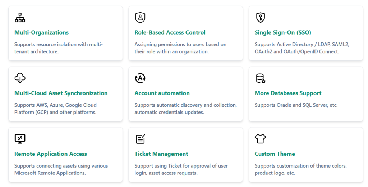This screenshot has height=187, width=368.
Task: Select text 'Assigning permissions to users based on their role'
Action: click(x=180, y=48)
